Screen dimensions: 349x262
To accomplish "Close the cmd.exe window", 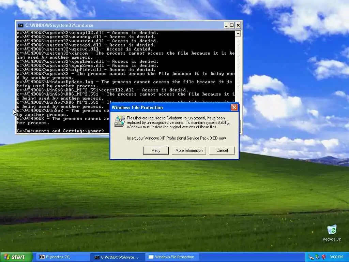I will click(238, 25).
